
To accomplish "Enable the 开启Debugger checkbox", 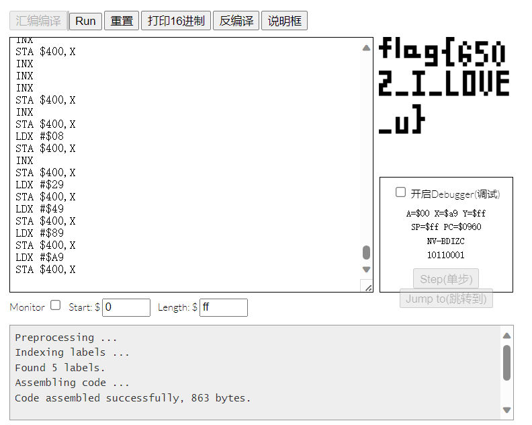I will (x=401, y=192).
